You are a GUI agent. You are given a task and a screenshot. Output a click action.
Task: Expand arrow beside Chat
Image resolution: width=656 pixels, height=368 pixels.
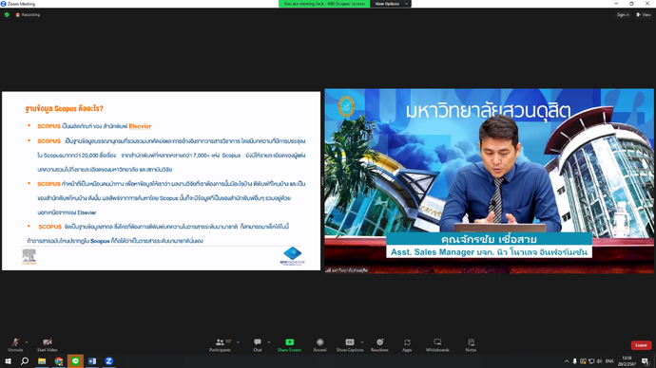(x=269, y=342)
